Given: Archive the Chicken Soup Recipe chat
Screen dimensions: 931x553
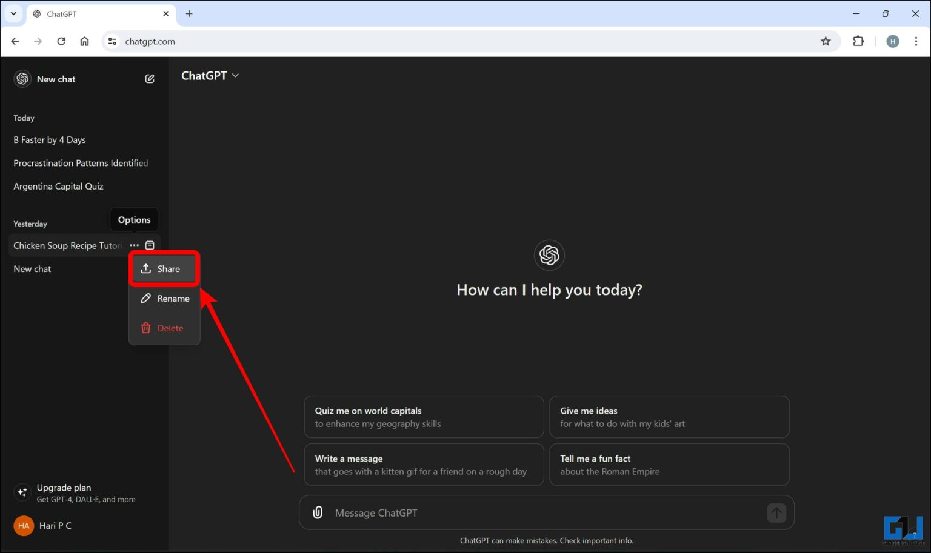Looking at the screenshot, I should tap(150, 245).
